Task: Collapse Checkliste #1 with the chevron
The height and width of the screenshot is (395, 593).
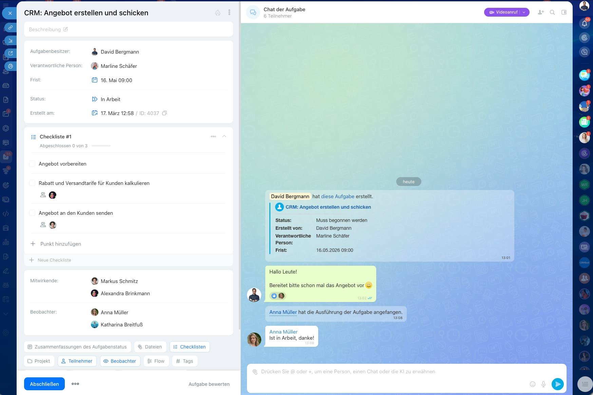Action: click(x=224, y=136)
